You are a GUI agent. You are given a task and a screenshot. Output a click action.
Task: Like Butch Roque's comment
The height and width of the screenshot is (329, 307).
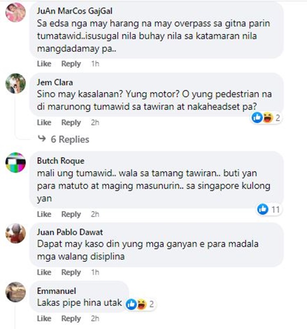point(44,214)
